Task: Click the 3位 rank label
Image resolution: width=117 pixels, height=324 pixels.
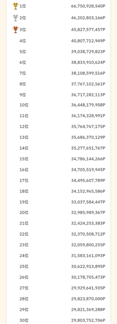Action: click(23, 30)
